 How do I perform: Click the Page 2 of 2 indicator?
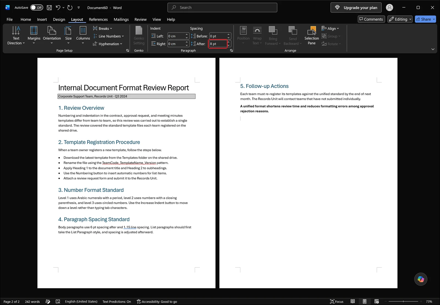[12, 302]
